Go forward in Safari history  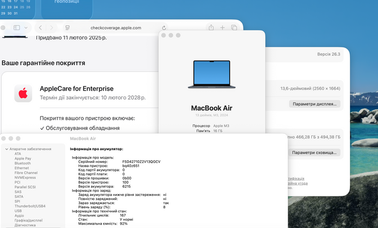52,27
